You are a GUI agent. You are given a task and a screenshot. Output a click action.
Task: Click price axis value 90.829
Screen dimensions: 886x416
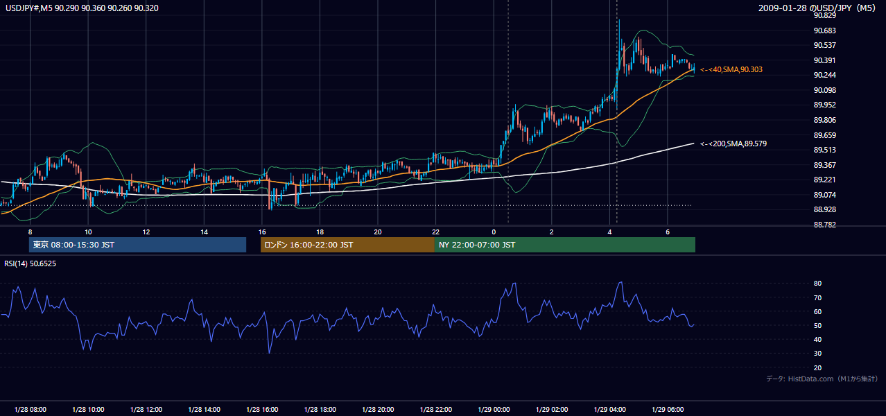(825, 15)
